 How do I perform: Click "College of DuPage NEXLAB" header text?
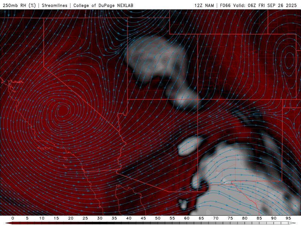pyautogui.click(x=103, y=5)
